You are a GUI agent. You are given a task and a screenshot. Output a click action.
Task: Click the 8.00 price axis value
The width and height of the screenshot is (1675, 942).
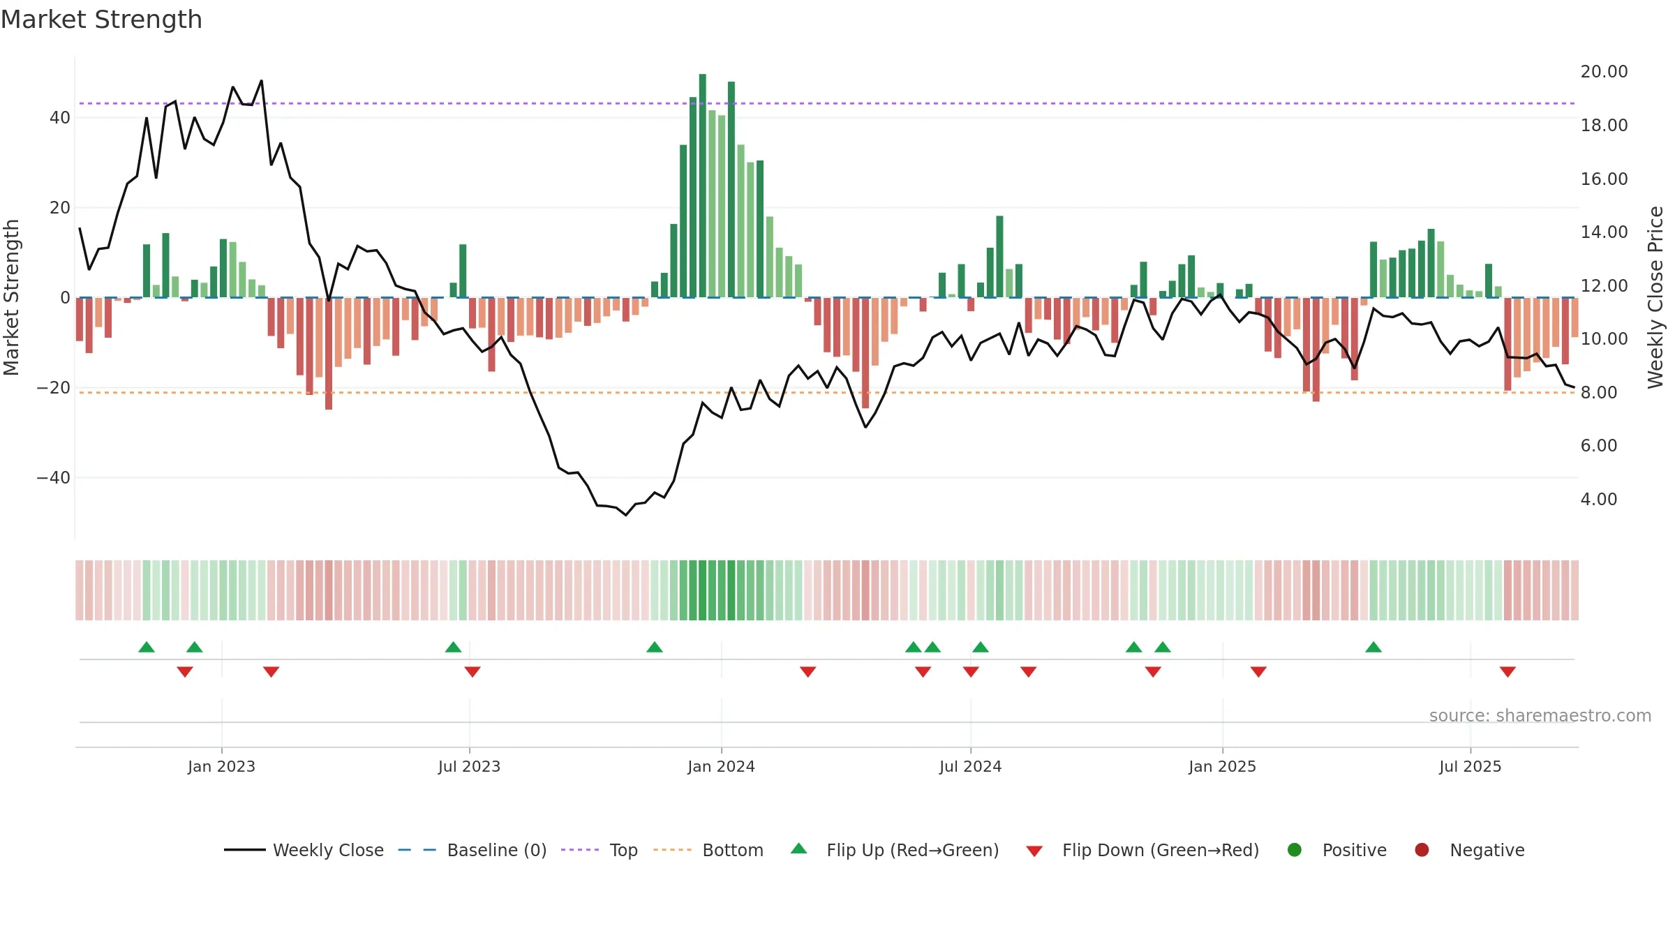(x=1599, y=393)
